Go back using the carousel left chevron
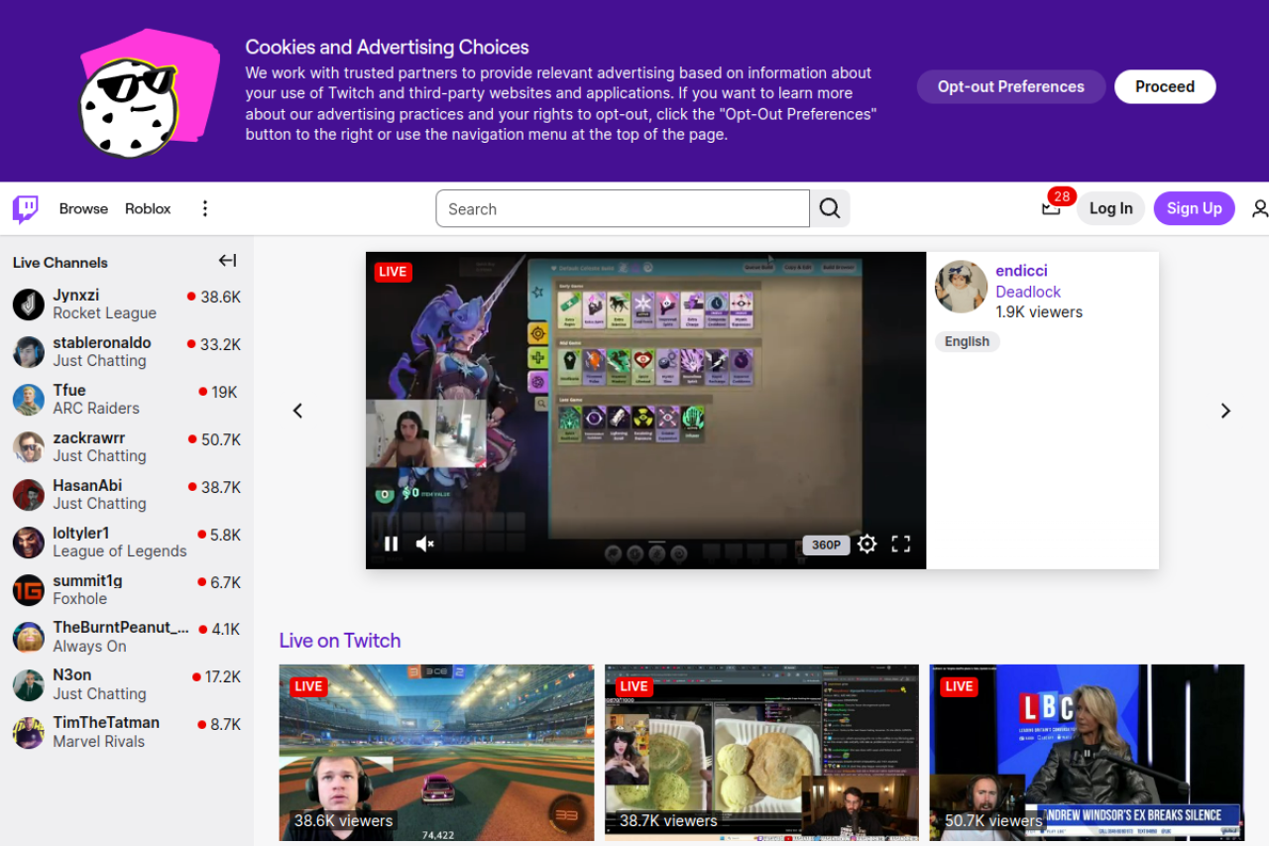This screenshot has width=1269, height=846. coord(297,410)
